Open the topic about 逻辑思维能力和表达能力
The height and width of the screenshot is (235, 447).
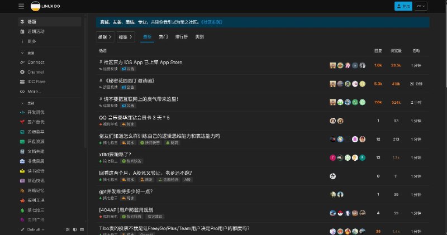click(159, 136)
